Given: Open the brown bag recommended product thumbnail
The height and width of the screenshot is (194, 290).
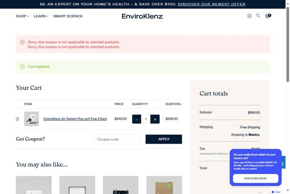Looking at the screenshot, I should coord(164,185).
